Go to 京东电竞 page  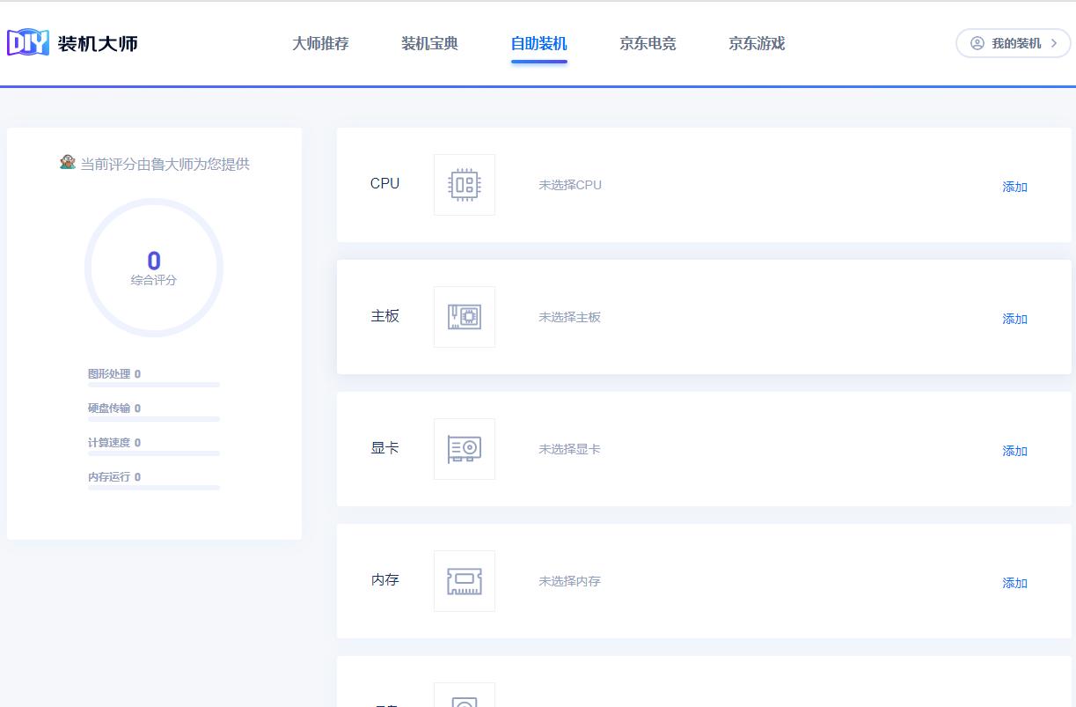tap(647, 42)
